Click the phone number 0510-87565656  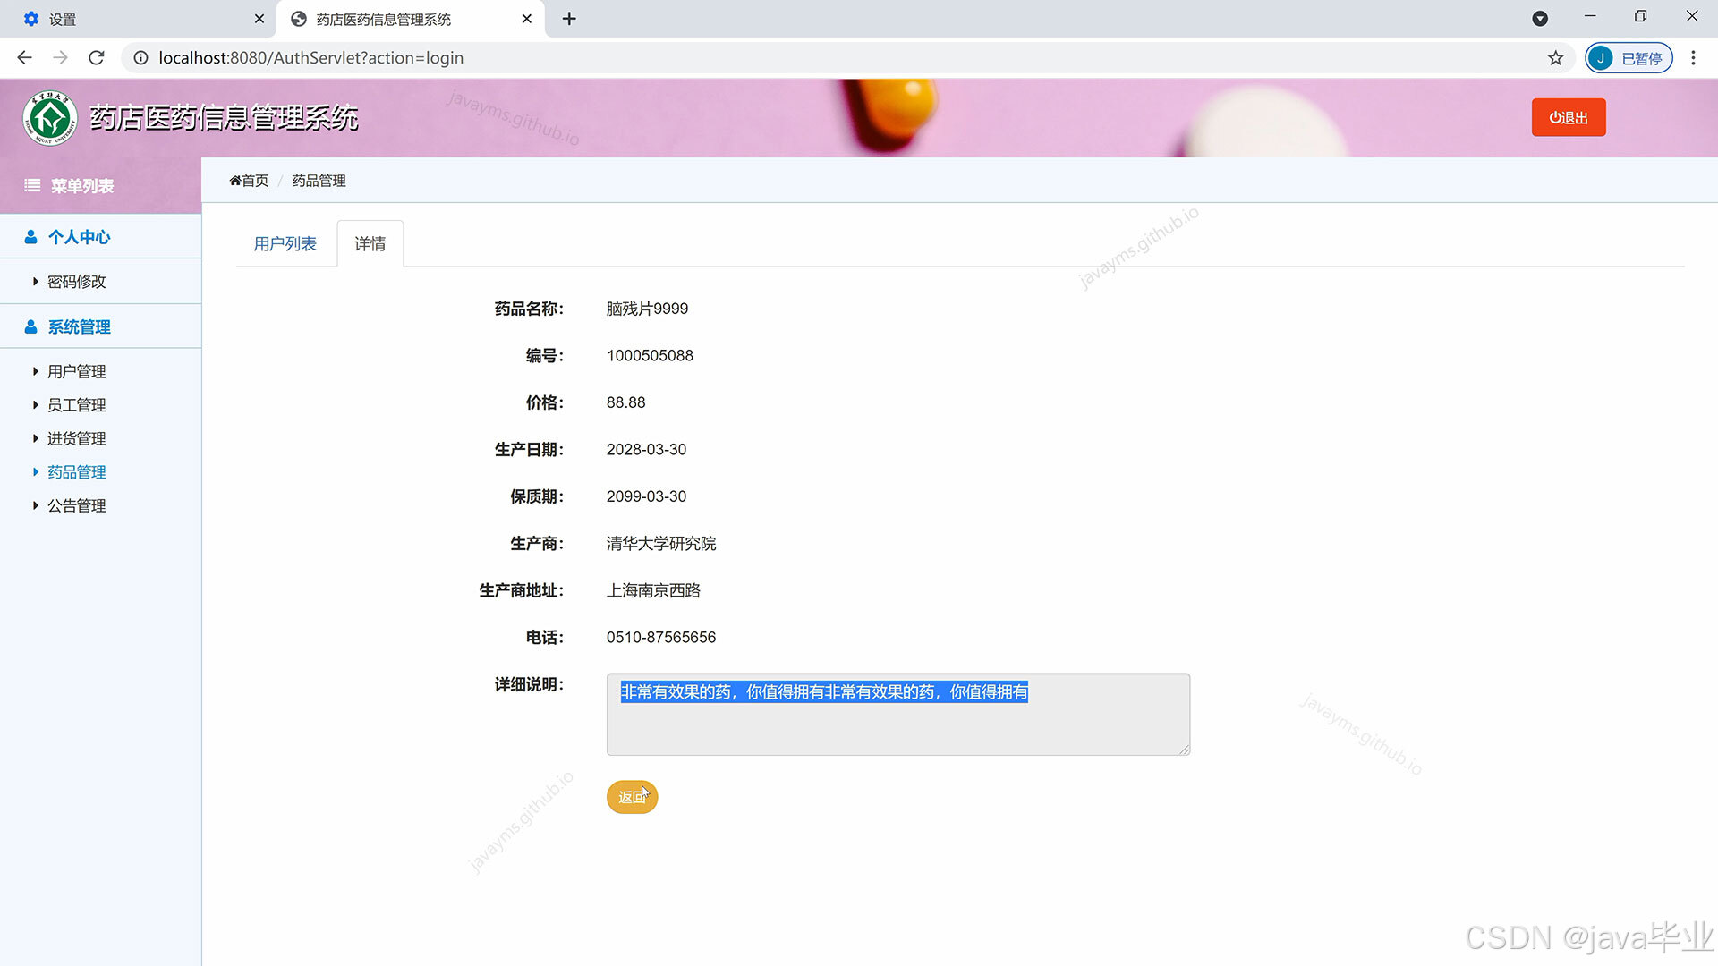pyautogui.click(x=661, y=638)
